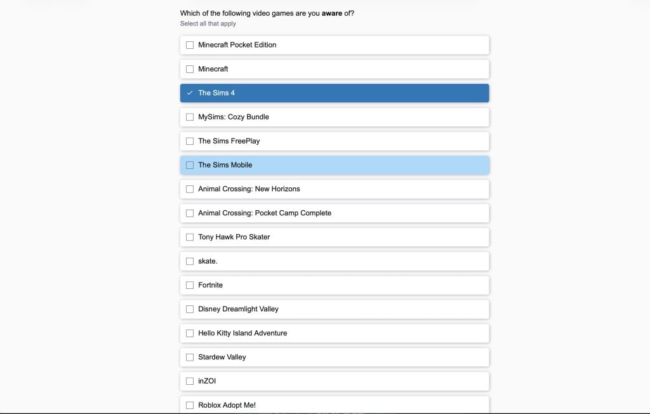
Task: Select Roblox Adopt Me!
Action: tap(190, 404)
